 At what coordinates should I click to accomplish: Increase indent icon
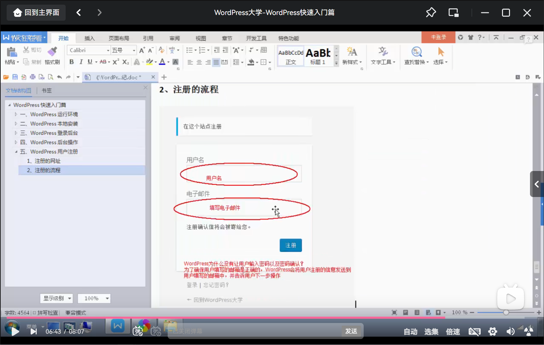pyautogui.click(x=225, y=50)
